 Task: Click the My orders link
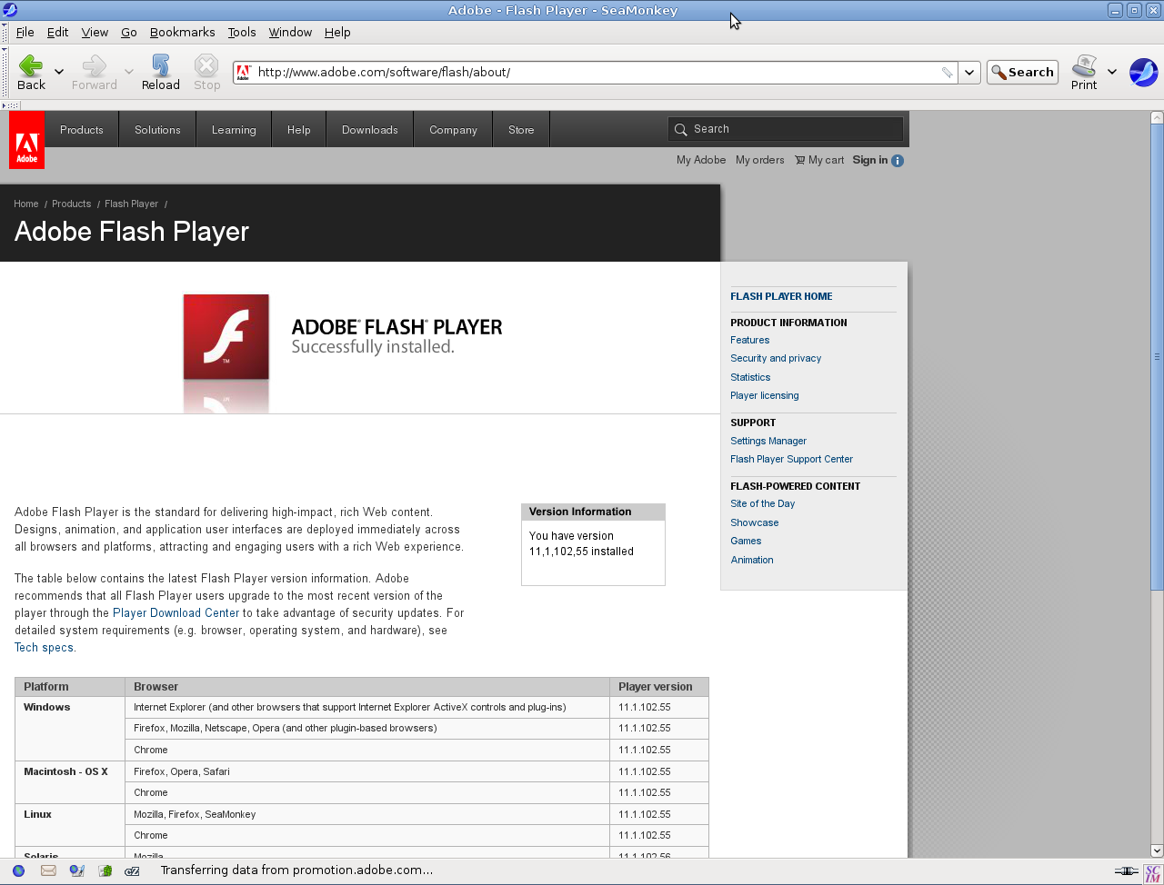(x=760, y=160)
